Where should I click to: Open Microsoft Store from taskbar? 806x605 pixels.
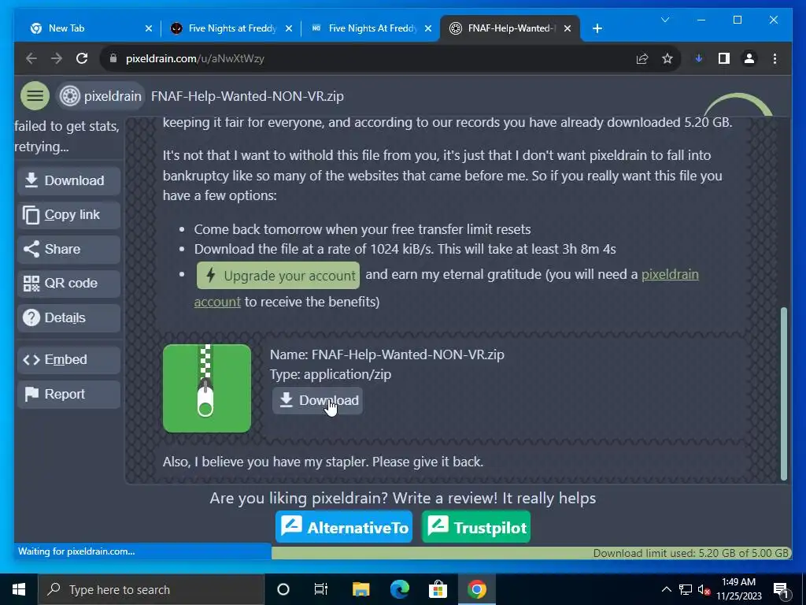click(438, 589)
